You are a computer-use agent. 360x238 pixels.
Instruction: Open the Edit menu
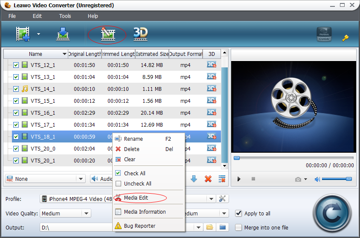coord(37,16)
